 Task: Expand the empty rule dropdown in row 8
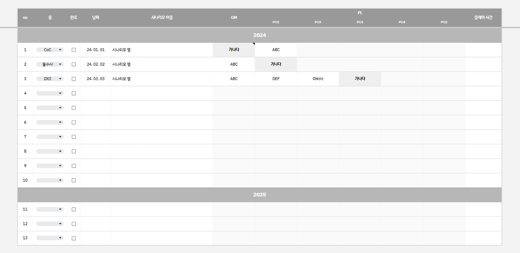pyautogui.click(x=50, y=151)
